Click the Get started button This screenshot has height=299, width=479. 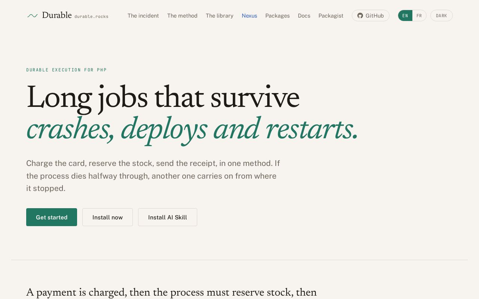tap(52, 217)
